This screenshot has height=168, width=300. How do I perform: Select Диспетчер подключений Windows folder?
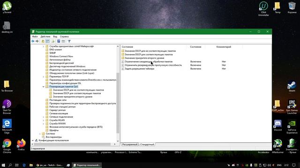[67, 66]
